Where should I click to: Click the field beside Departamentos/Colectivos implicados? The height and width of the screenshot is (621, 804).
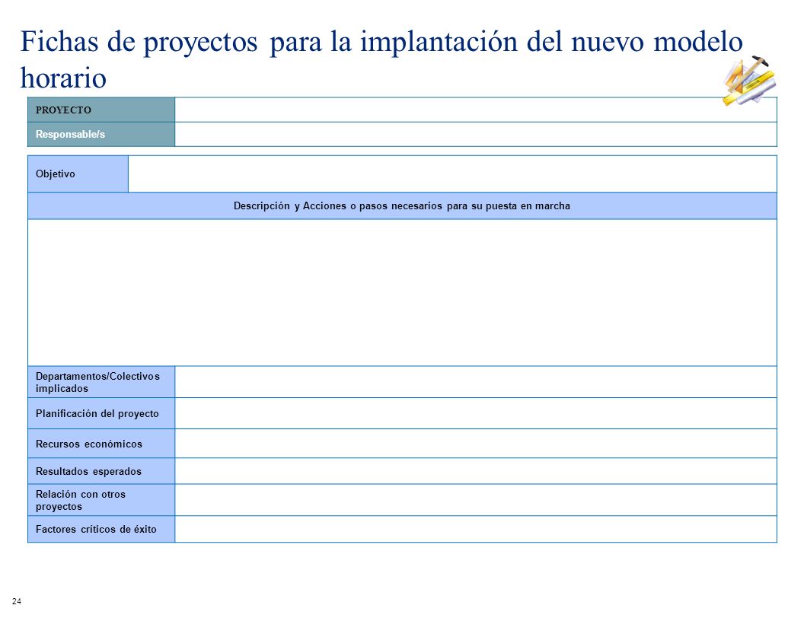point(476,382)
